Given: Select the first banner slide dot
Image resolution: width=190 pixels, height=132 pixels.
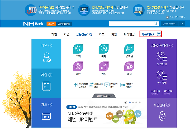Looking at the screenshot, I should [130, 102].
